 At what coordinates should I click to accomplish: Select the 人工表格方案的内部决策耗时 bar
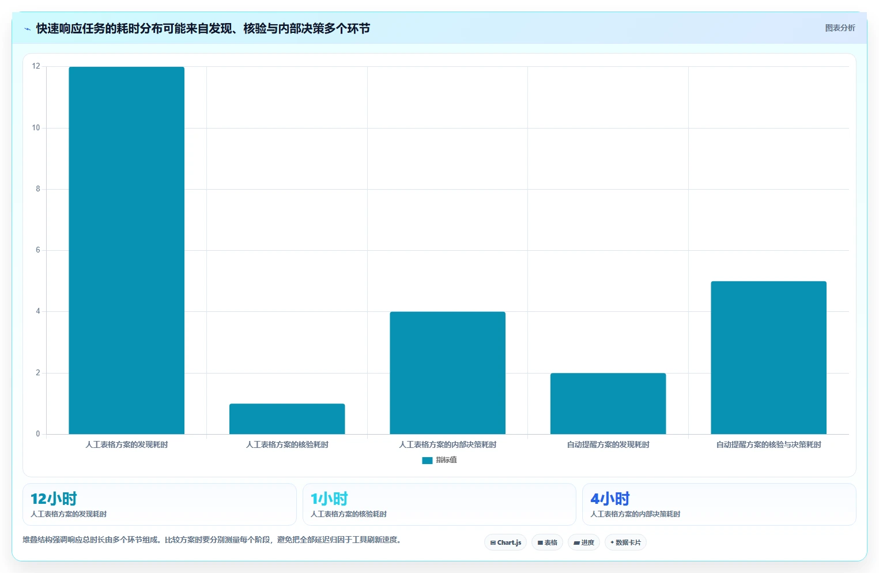coord(448,373)
